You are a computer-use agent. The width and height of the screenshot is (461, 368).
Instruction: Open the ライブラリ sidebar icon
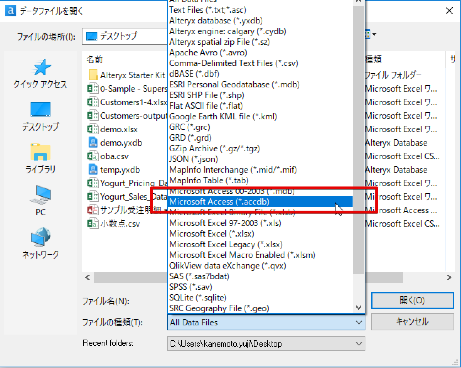point(40,155)
